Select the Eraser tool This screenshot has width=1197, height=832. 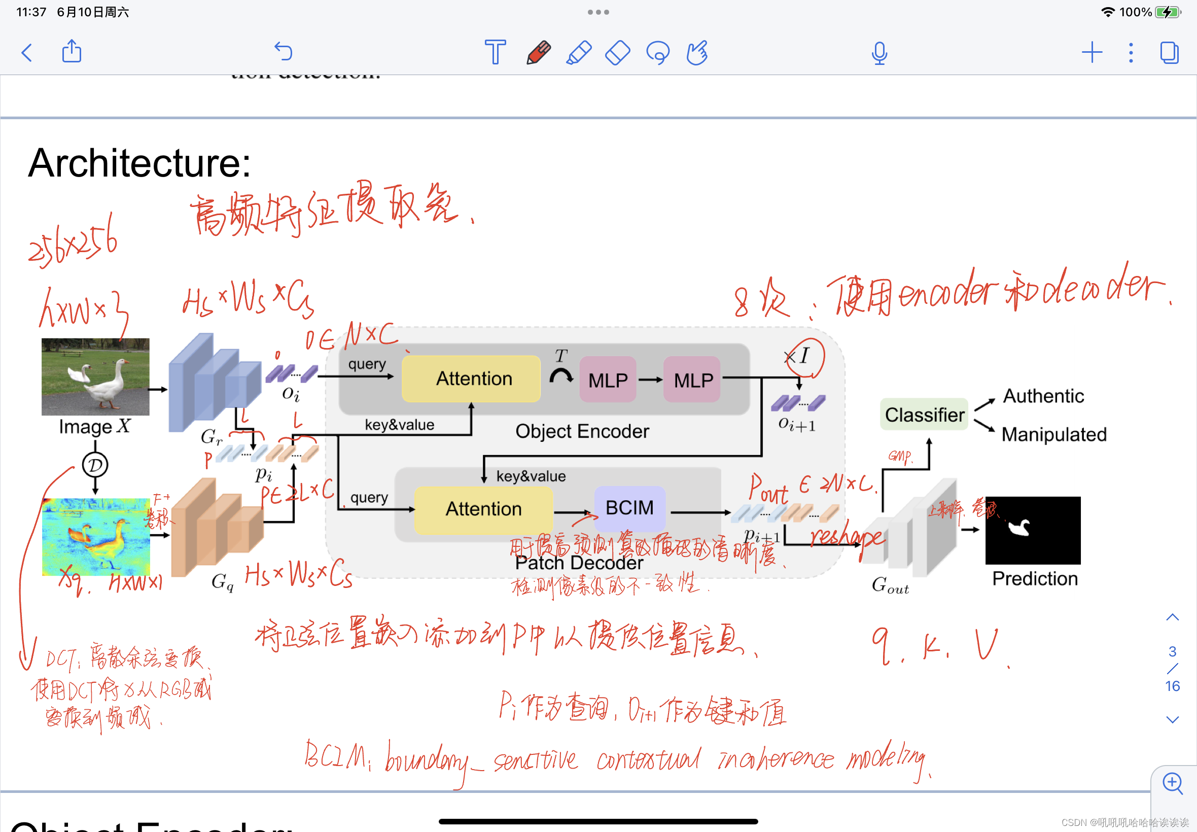coord(618,53)
